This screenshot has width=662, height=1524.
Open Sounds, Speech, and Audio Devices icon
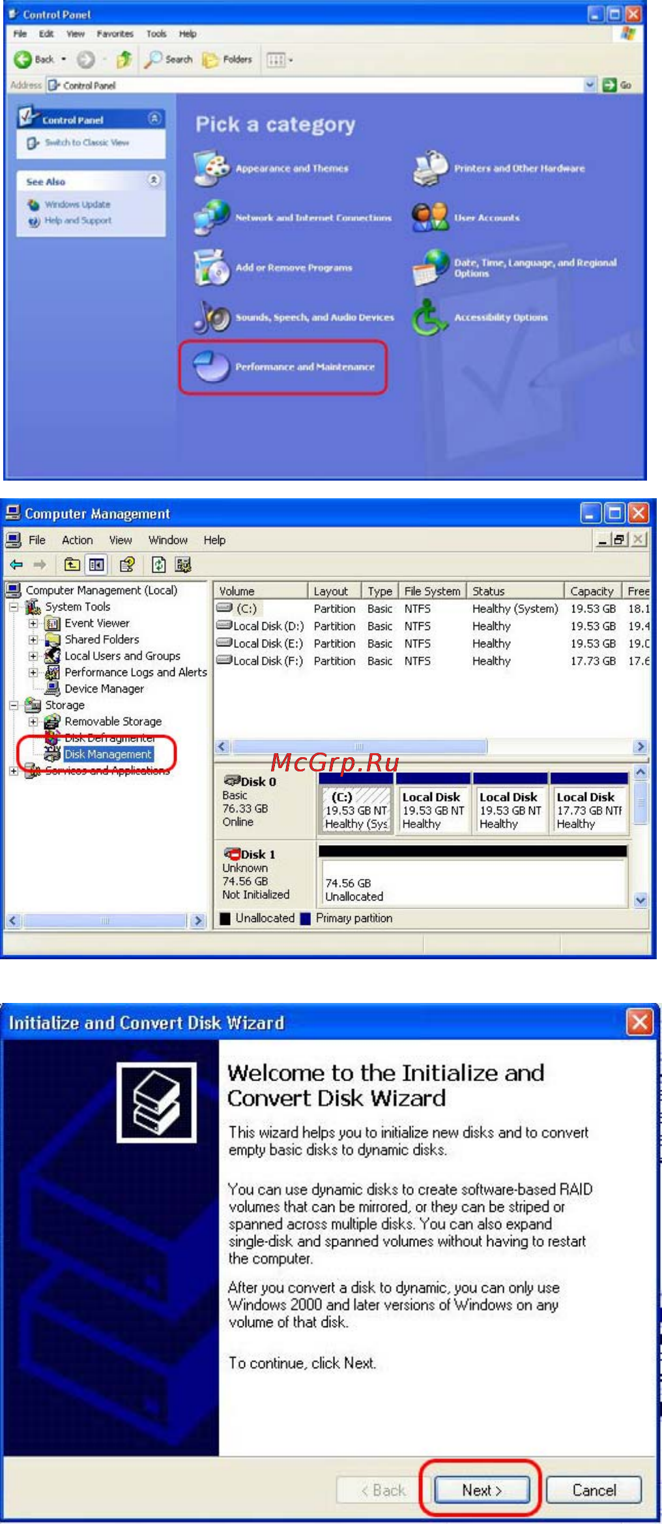click(x=212, y=317)
